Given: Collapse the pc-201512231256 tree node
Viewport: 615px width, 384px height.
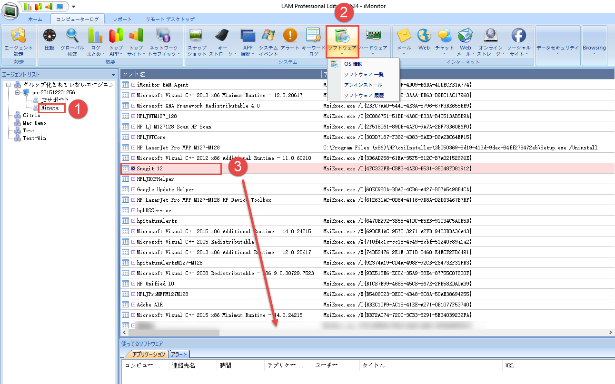Looking at the screenshot, I should point(18,92).
